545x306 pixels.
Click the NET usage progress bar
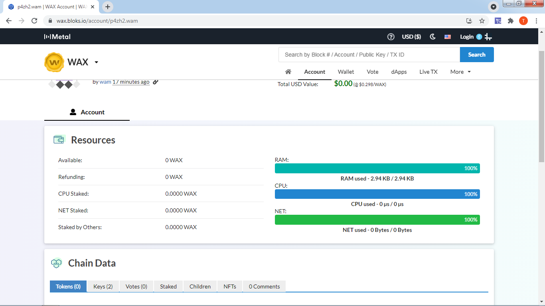point(377,220)
